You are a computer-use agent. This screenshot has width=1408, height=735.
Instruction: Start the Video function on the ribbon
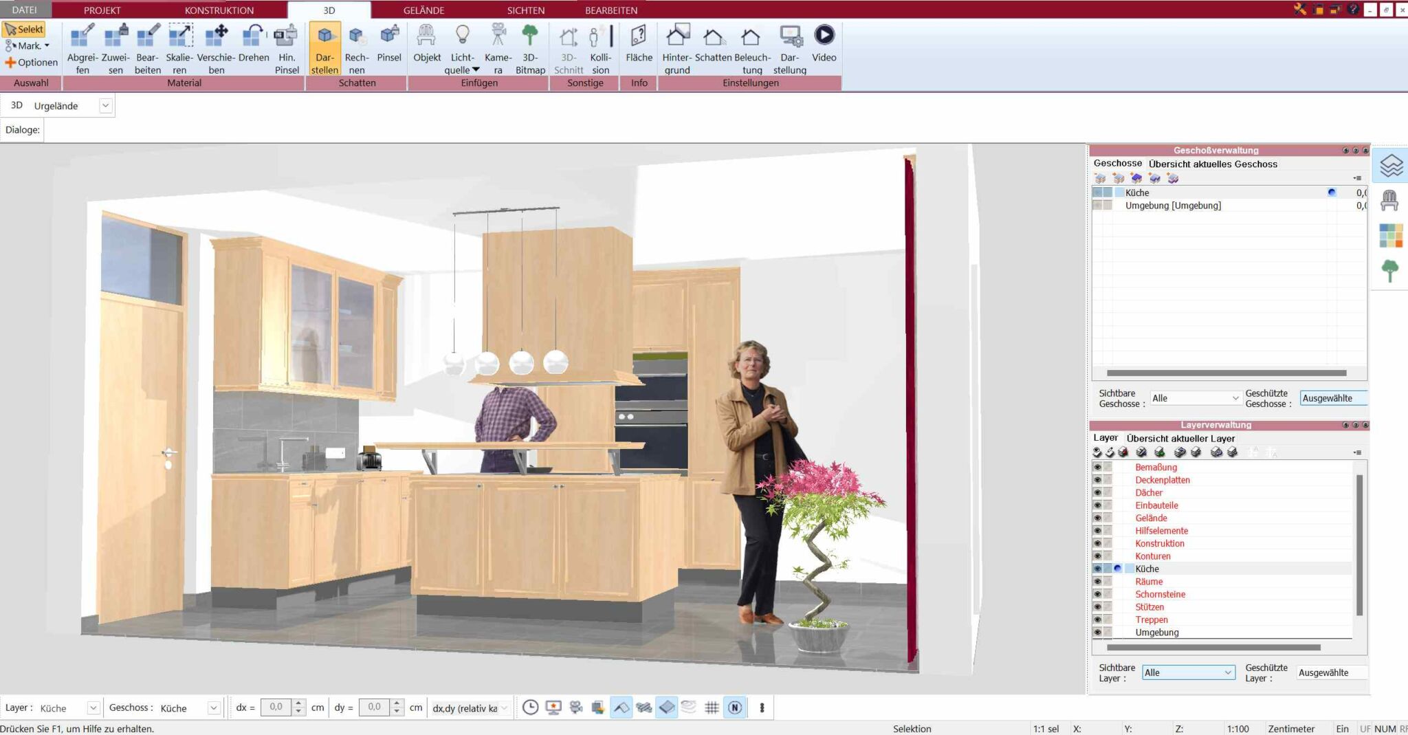824,46
